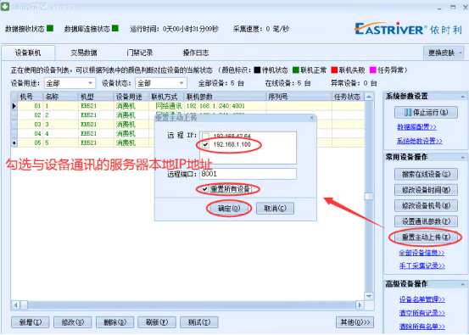Check the 192.168.42.64 remote IP checkbox
Image resolution: width=469 pixels, height=335 pixels.
pyautogui.click(x=205, y=136)
